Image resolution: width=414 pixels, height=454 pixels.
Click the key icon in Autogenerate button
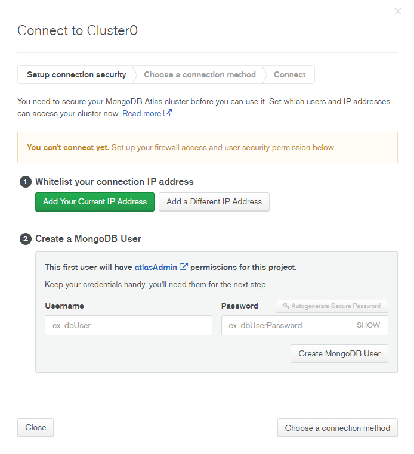286,306
